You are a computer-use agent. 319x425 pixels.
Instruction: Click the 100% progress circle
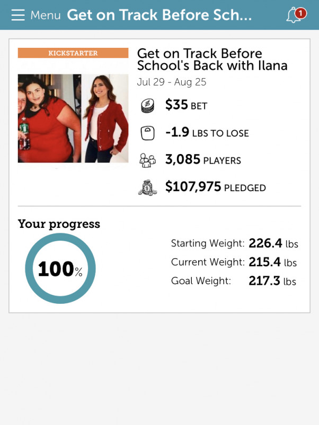point(60,268)
